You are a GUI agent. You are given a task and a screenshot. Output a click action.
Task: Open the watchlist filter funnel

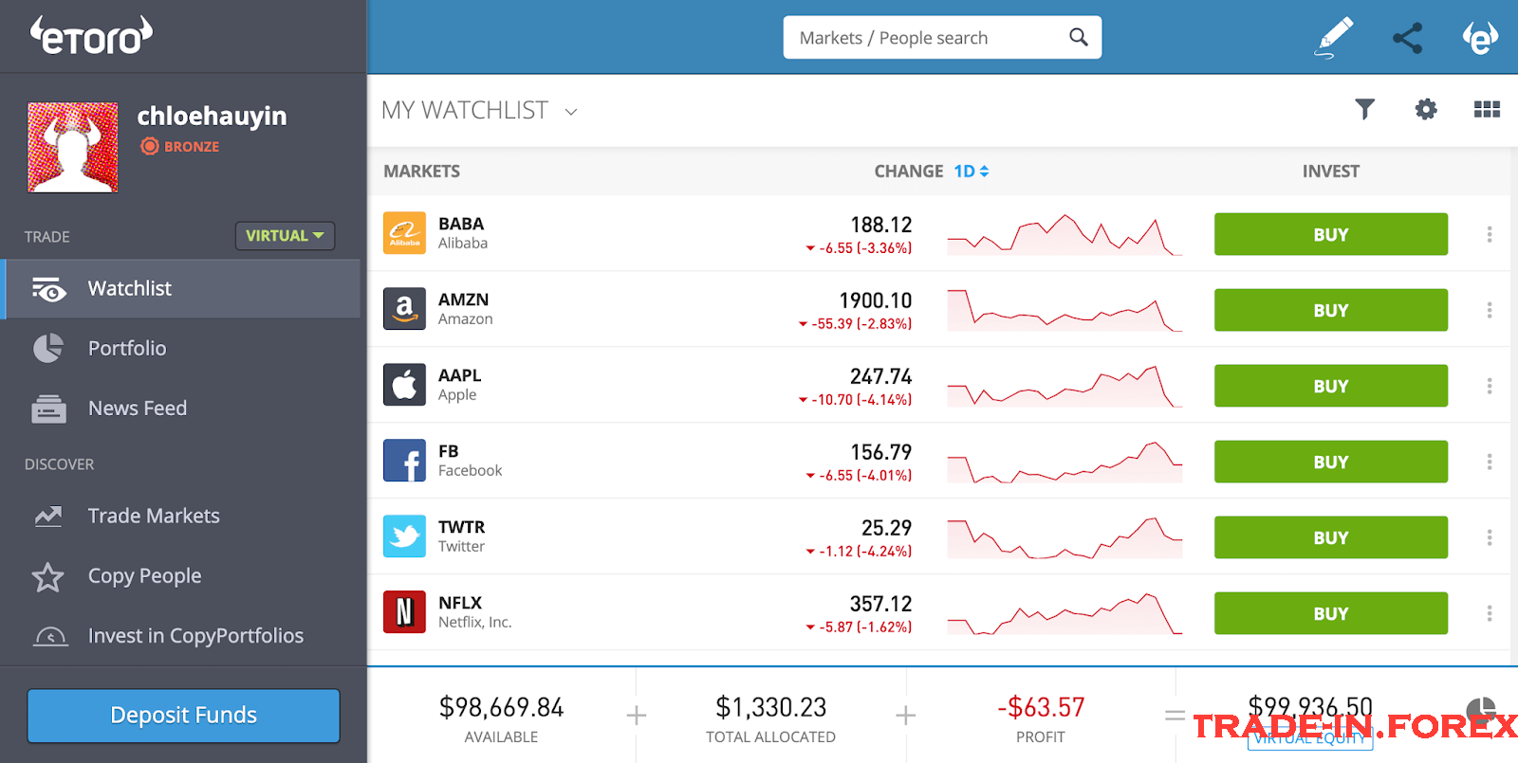coord(1364,110)
